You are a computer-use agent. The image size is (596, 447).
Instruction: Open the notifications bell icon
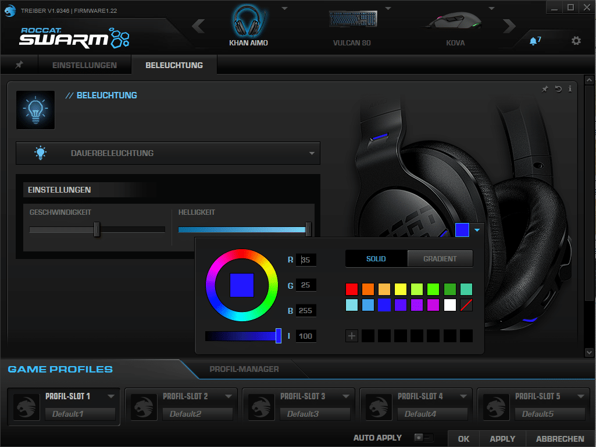click(533, 41)
